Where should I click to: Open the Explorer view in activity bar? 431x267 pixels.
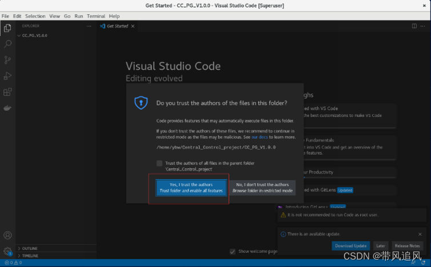pos(7,28)
